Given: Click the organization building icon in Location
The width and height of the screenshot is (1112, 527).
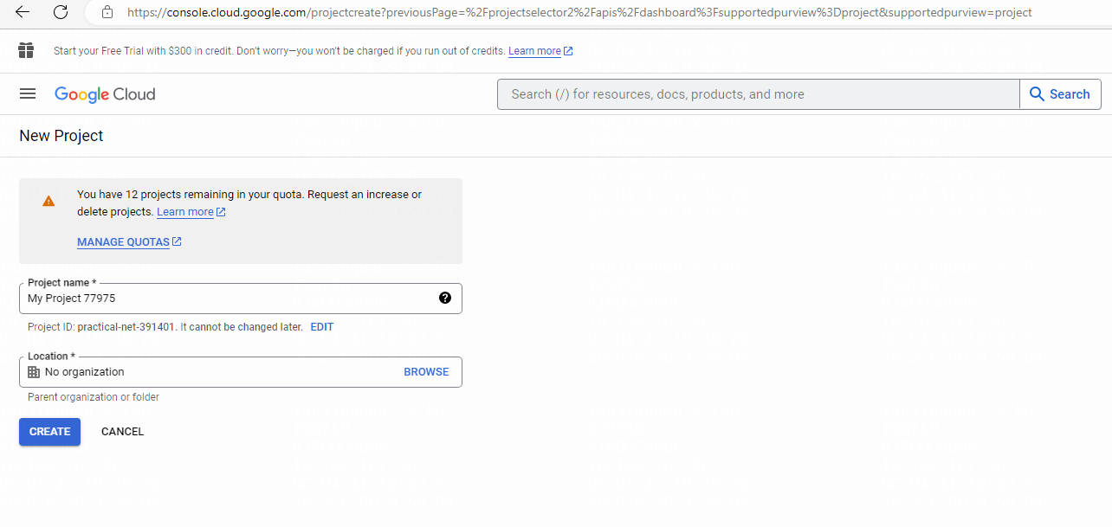Looking at the screenshot, I should [34, 372].
